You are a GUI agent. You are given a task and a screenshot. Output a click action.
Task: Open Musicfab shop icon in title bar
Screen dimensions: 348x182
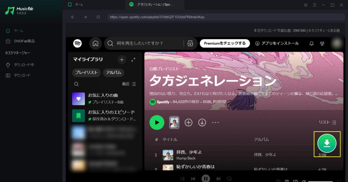[306, 5]
